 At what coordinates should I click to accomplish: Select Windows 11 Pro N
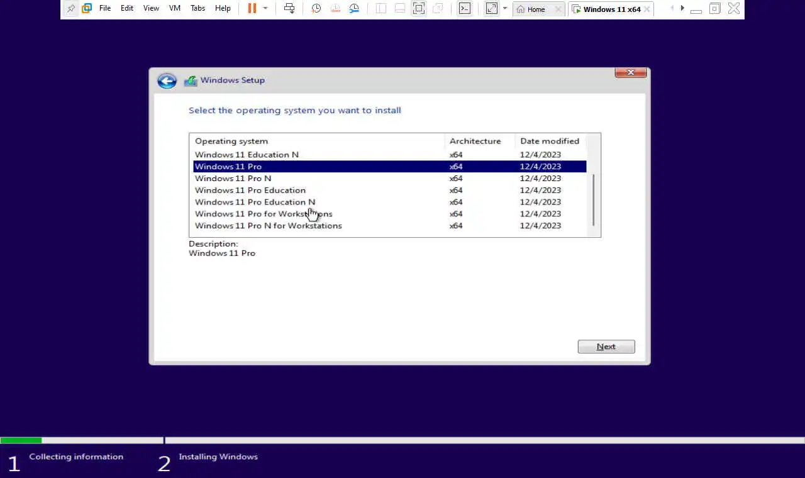click(x=390, y=179)
